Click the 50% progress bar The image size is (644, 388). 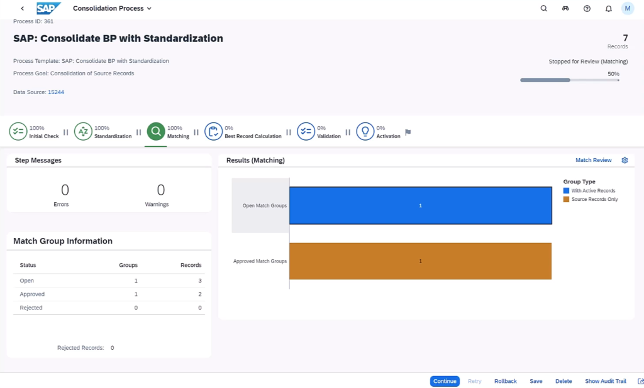click(569, 80)
